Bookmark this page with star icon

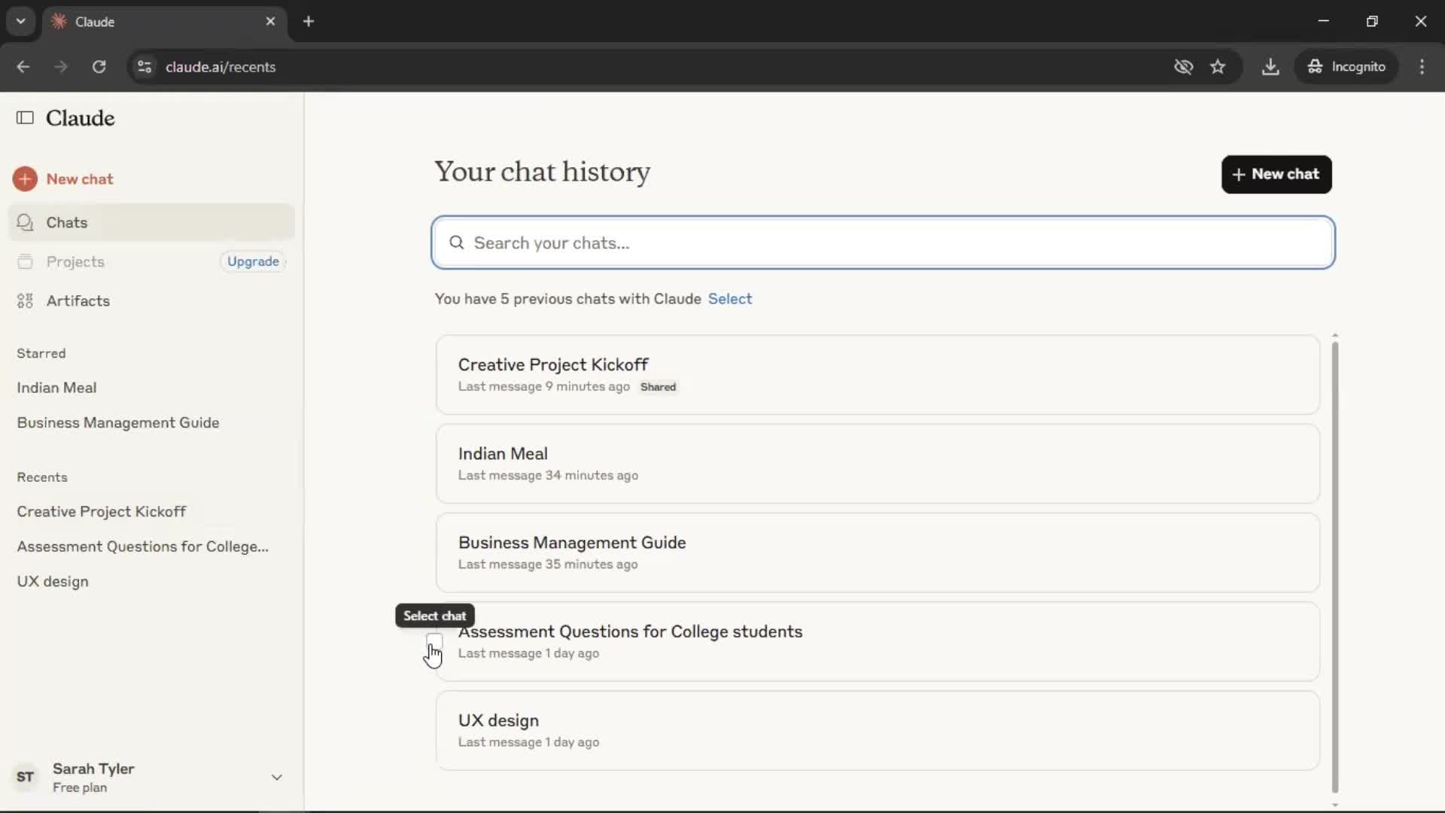[1218, 66]
